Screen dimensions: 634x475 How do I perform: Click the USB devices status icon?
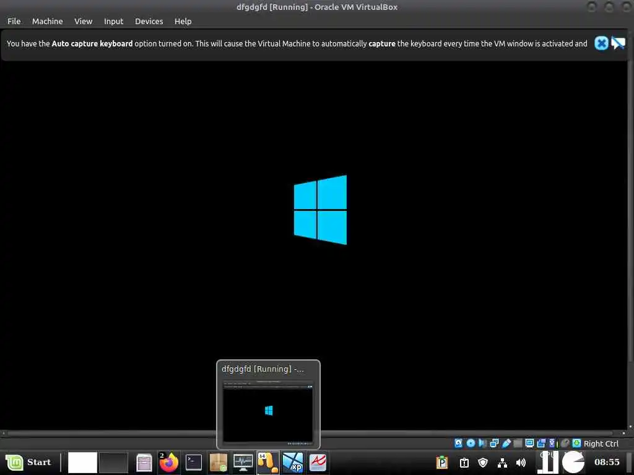pos(506,443)
